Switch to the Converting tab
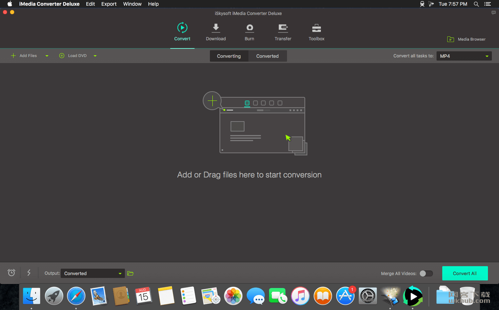 229,56
